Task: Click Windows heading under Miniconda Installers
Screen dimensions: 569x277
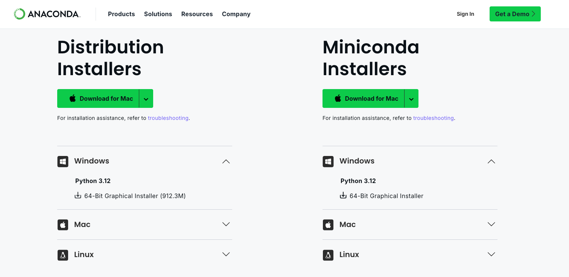Action: tap(357, 161)
